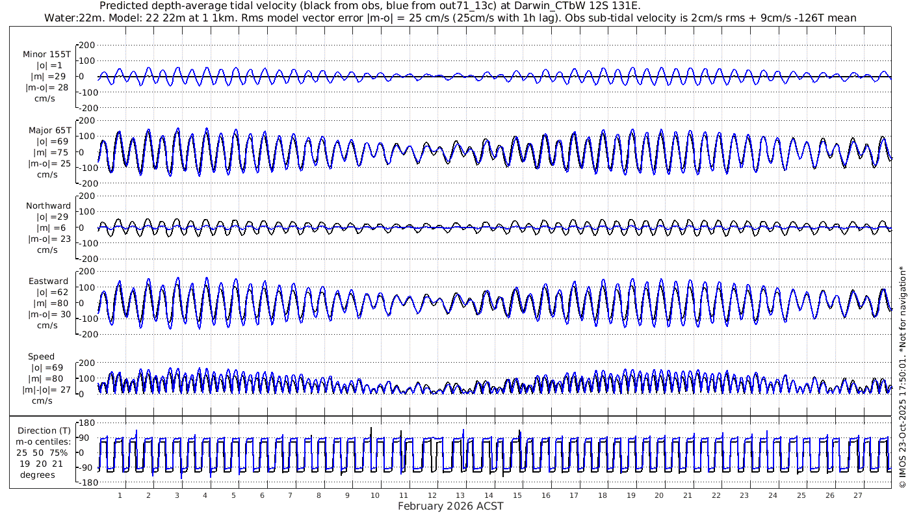
Task: Click day 14 on the time axis
Action: [489, 495]
